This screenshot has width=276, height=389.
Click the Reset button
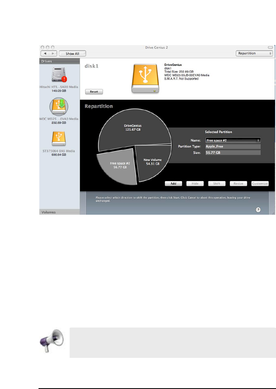[x=94, y=92]
